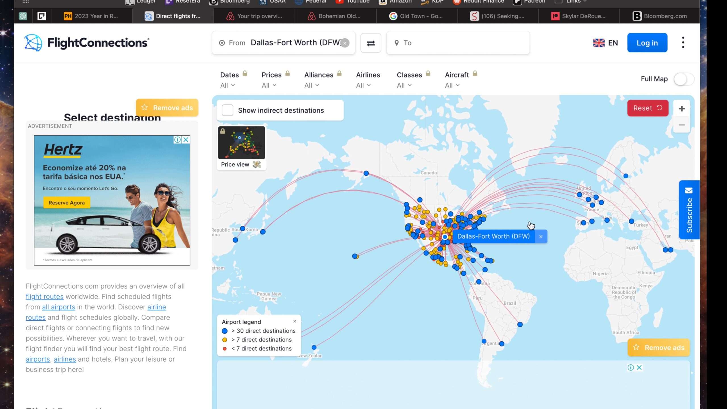Open the EN language selector
Image resolution: width=727 pixels, height=409 pixels.
(x=605, y=43)
